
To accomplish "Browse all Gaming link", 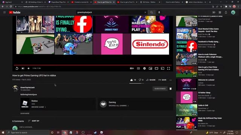I will (119, 106).
